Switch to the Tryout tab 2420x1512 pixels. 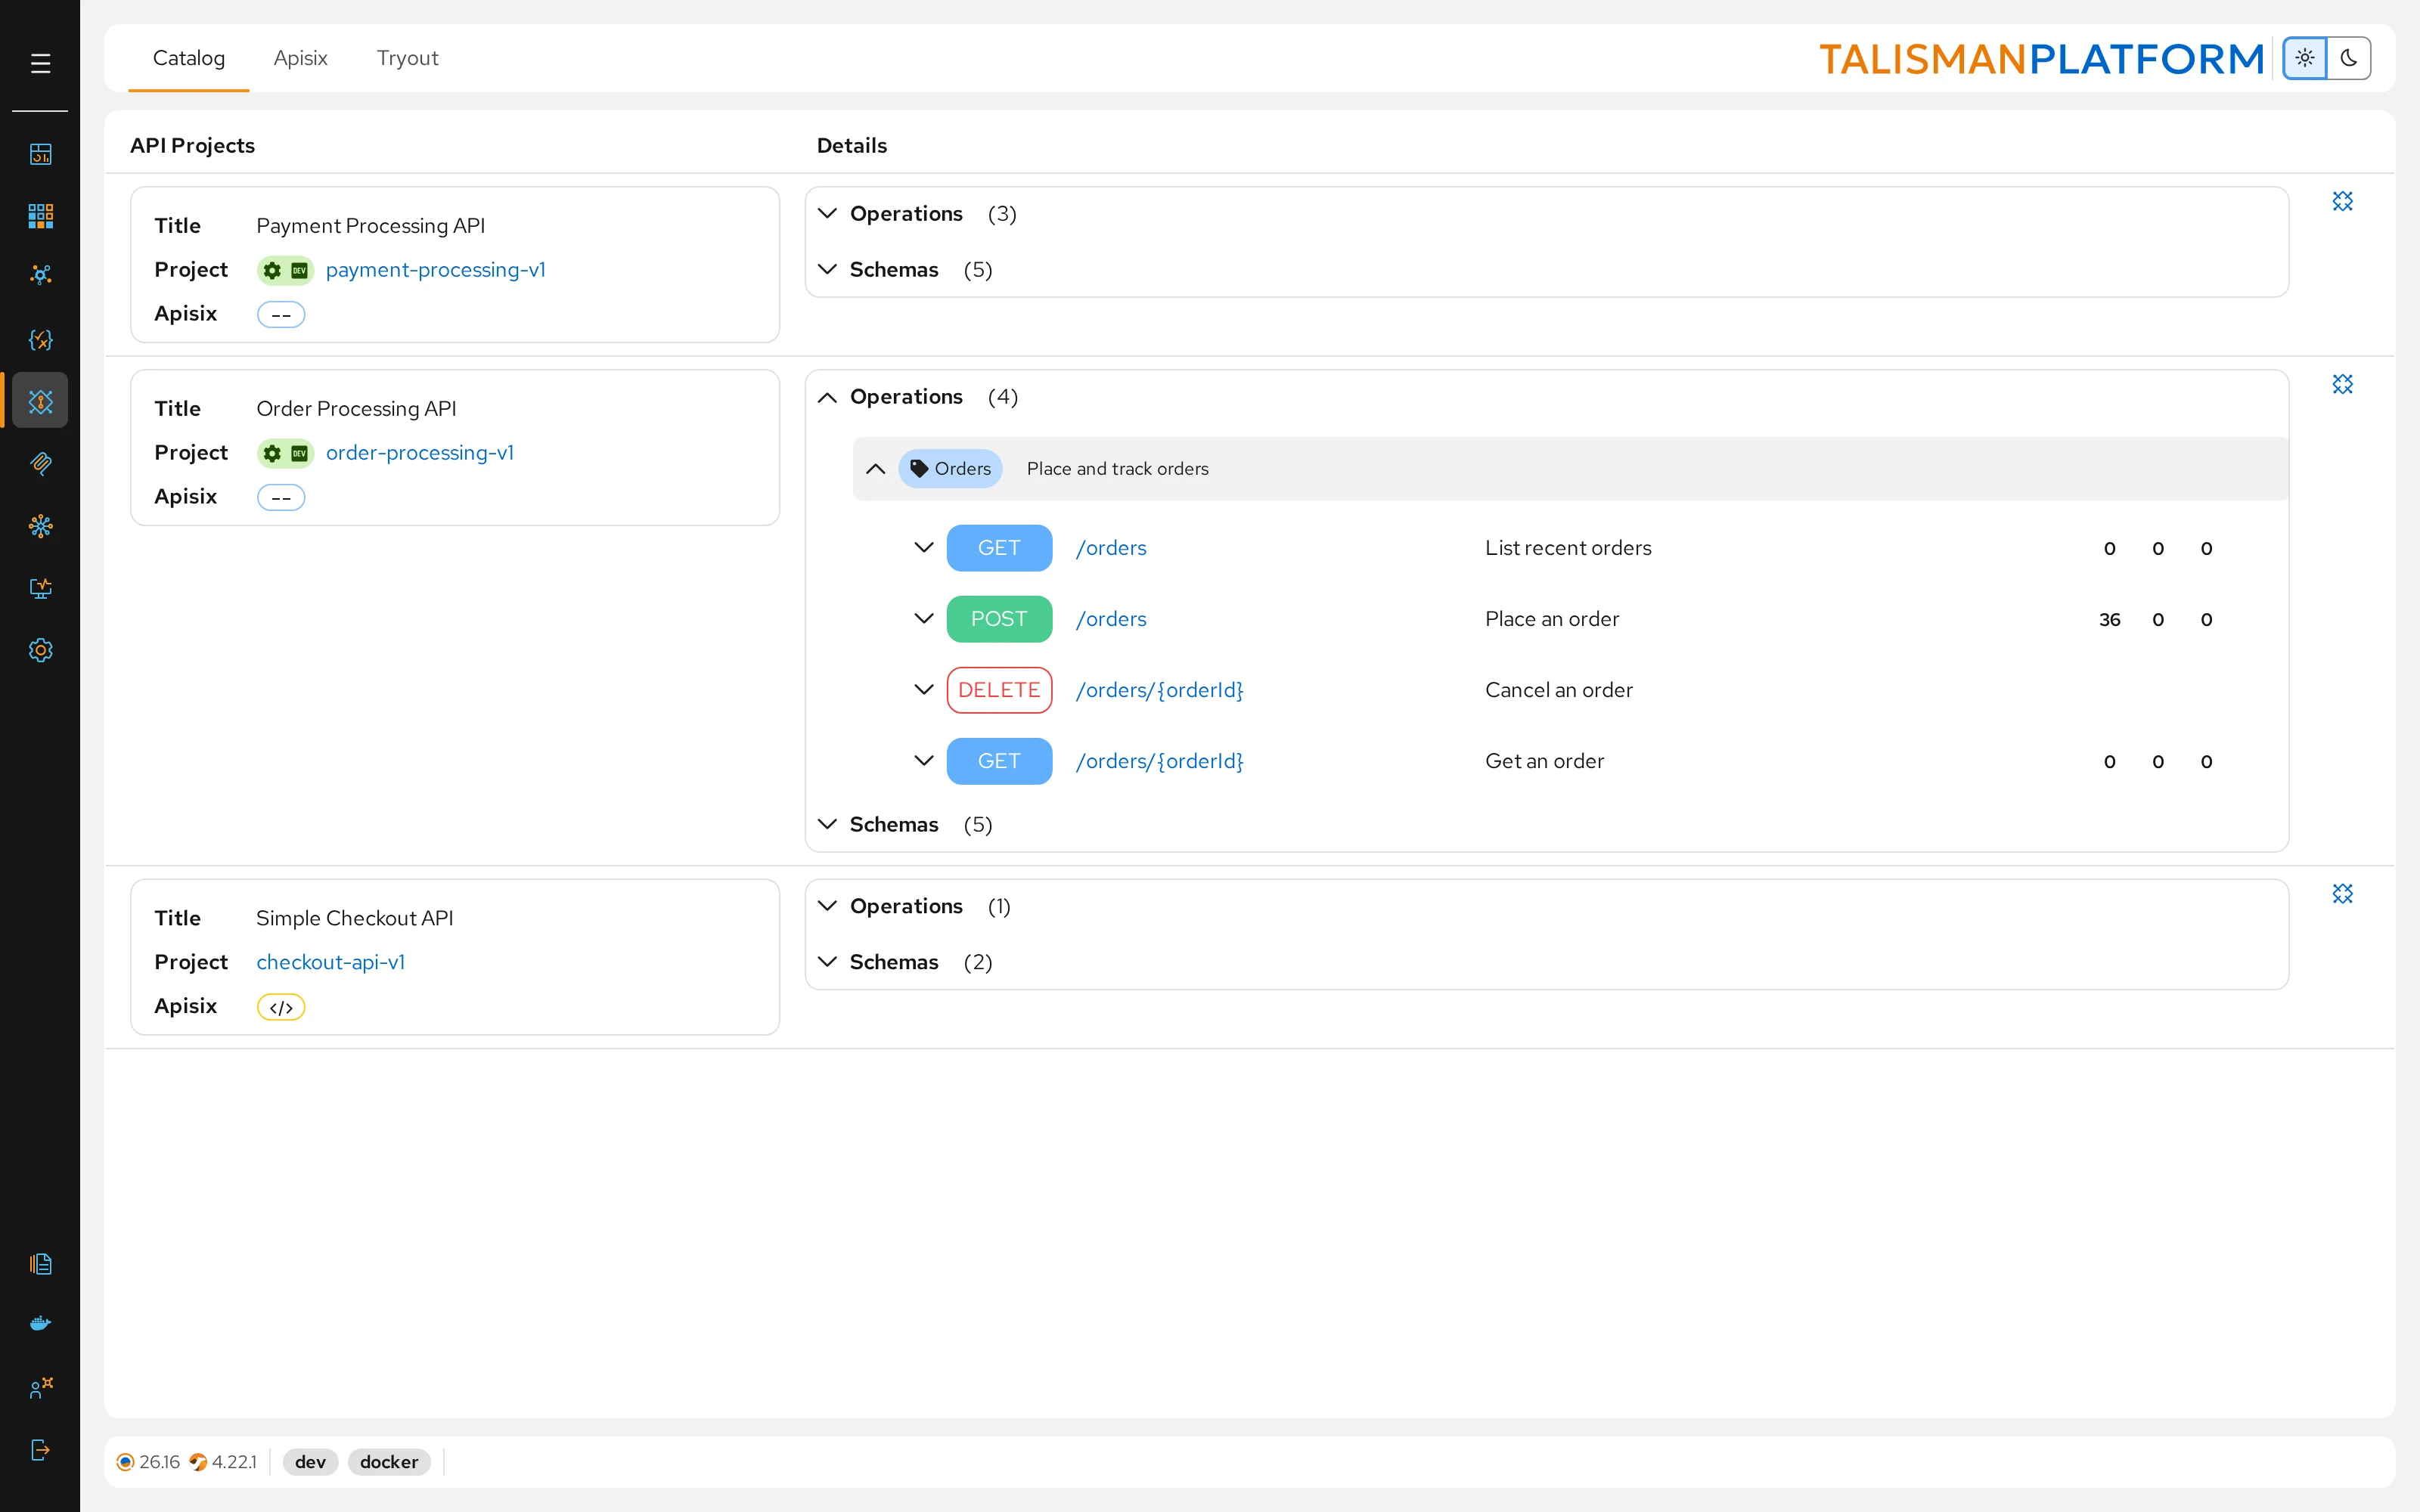407,58
